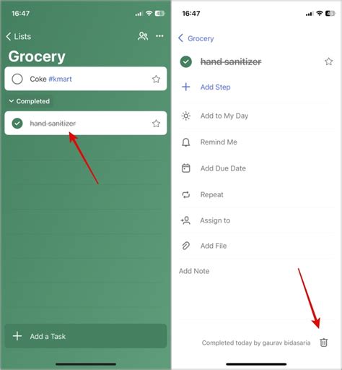Go back to Lists

[x=19, y=36]
